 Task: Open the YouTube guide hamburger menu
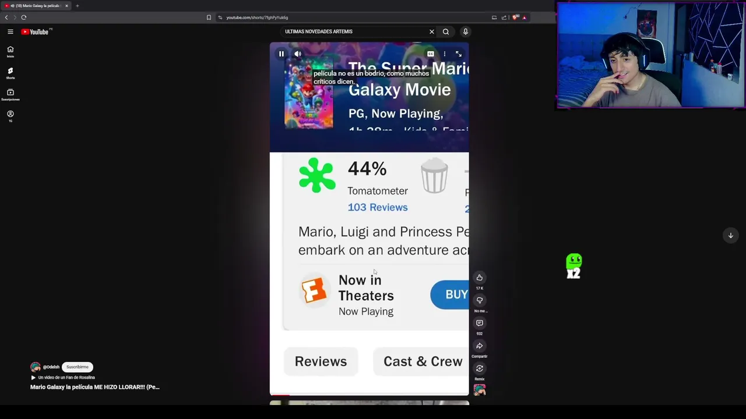(x=10, y=32)
